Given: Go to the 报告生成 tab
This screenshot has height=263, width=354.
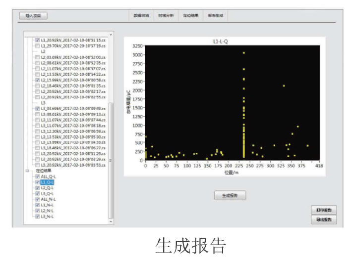Looking at the screenshot, I should pos(216,16).
